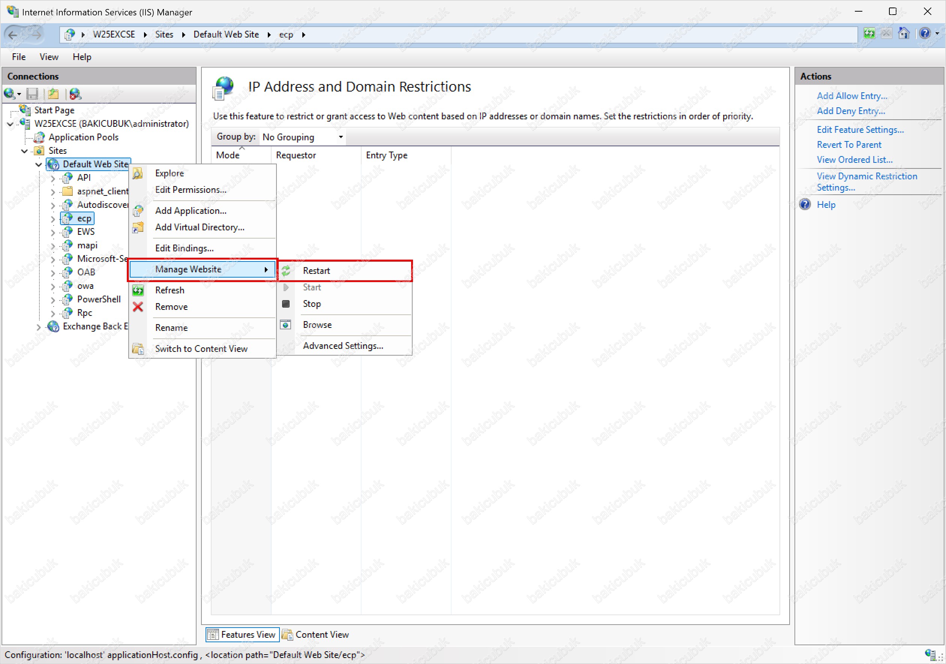Open Advanced Settings from the submenu
The width and height of the screenshot is (946, 664).
(x=344, y=346)
